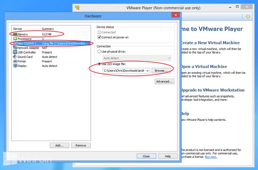Click the Sound Card speaker icon

(x=15, y=57)
